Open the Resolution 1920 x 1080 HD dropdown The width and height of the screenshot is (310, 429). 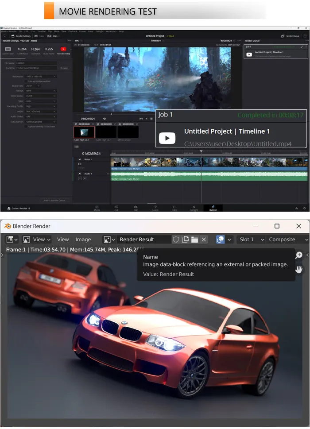click(40, 77)
